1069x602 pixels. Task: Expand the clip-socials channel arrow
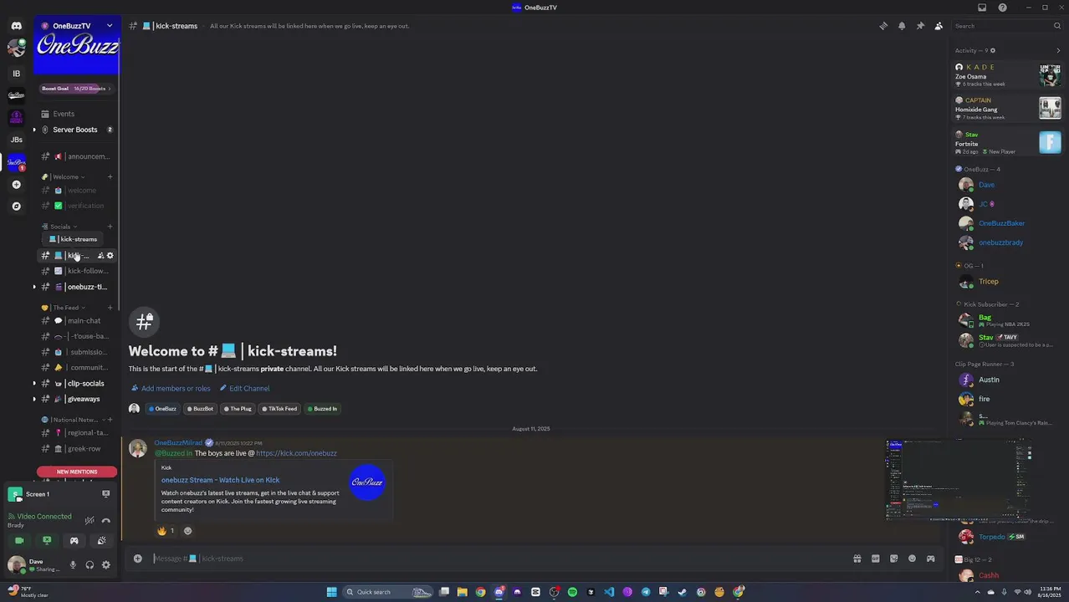(x=34, y=384)
